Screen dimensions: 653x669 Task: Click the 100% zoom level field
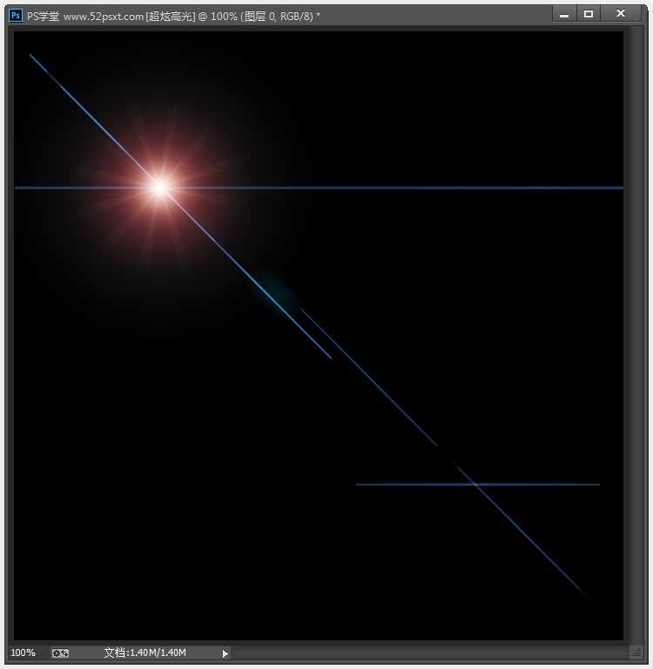click(23, 652)
